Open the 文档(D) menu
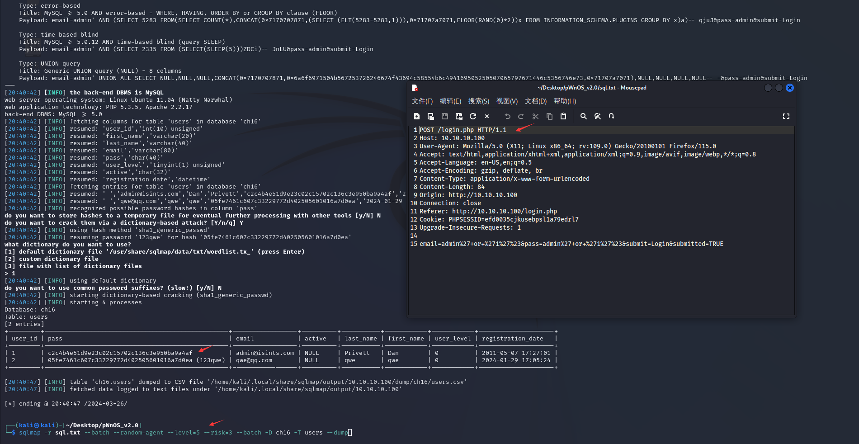Image resolution: width=859 pixels, height=444 pixels. click(x=536, y=101)
